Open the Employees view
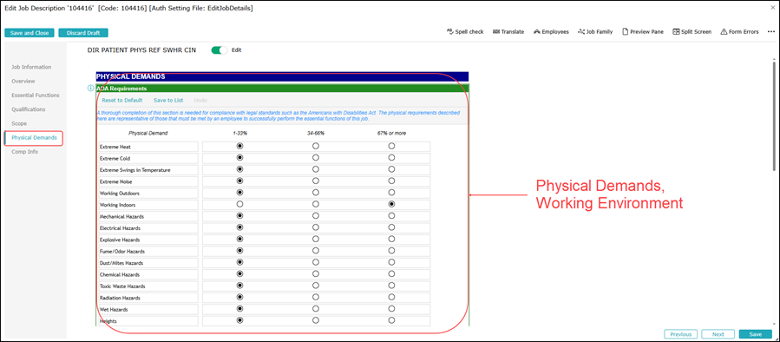Viewport: 780px width, 342px height. [x=551, y=31]
